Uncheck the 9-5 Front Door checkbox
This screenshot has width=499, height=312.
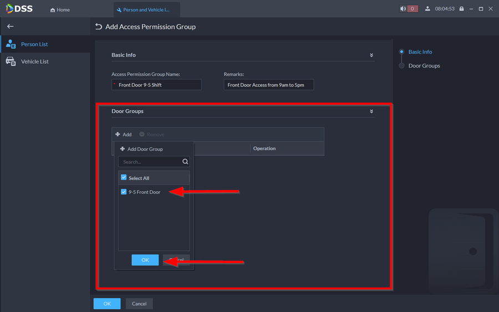coord(124,192)
